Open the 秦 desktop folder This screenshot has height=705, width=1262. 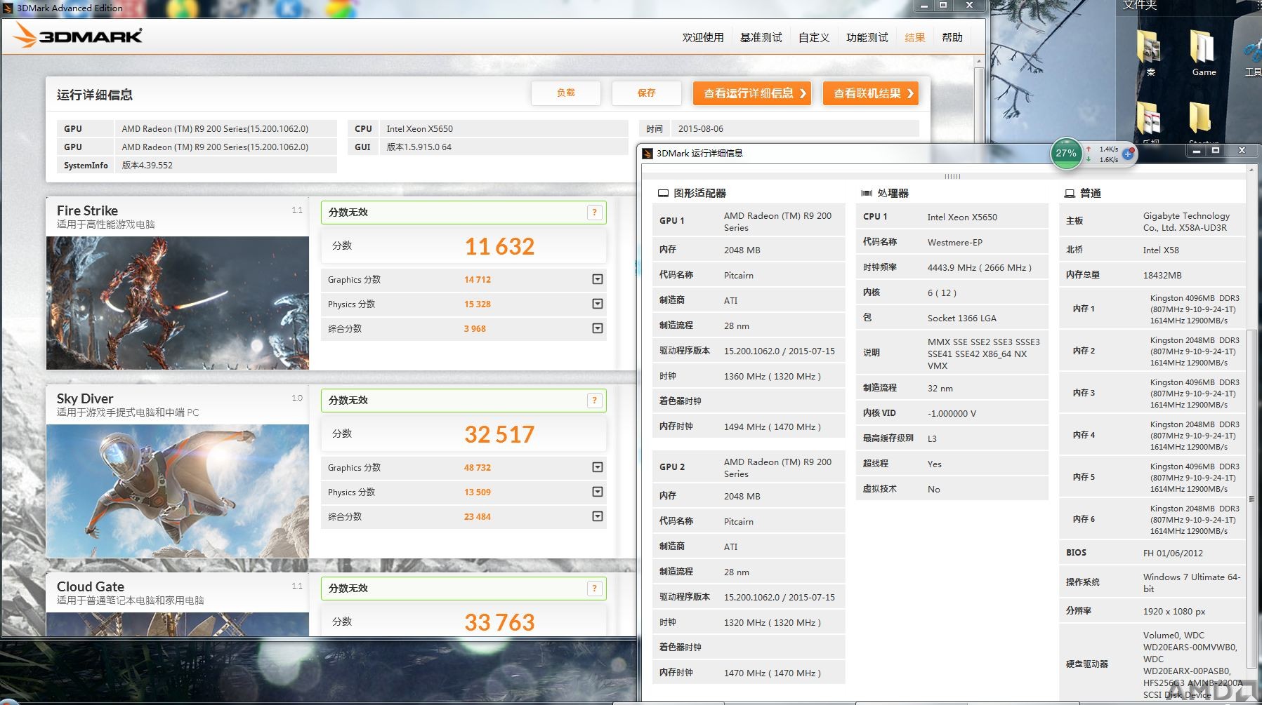[x=1150, y=53]
